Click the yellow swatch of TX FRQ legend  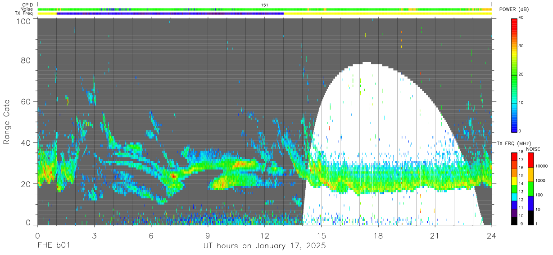click(x=514, y=181)
